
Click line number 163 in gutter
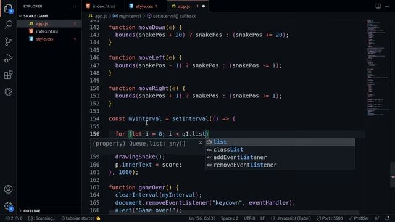coord(94,187)
